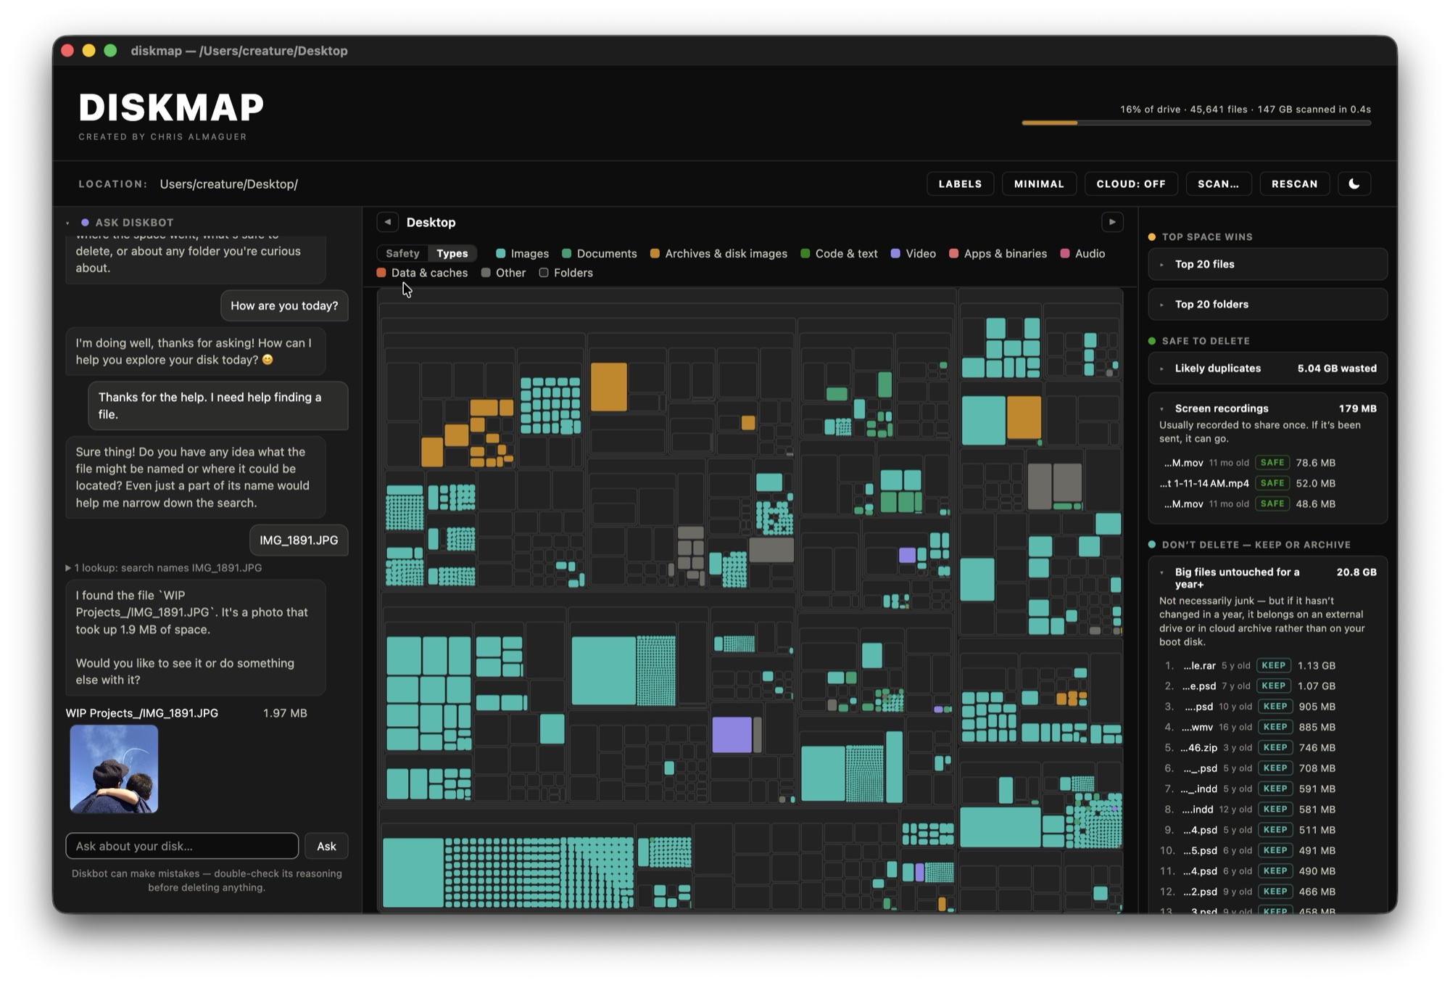
Task: Click the SAFE badge for the 52.0 MB mp4
Action: [1272, 483]
